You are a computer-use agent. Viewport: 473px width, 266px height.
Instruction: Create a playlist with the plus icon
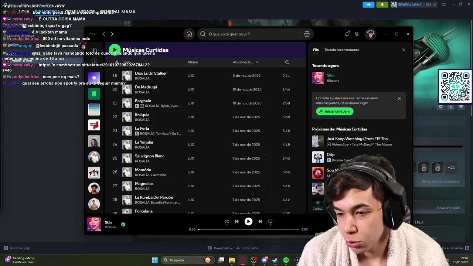tap(94, 62)
